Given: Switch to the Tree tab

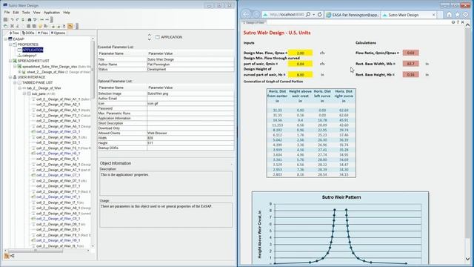Looking at the screenshot, I should (14, 33).
